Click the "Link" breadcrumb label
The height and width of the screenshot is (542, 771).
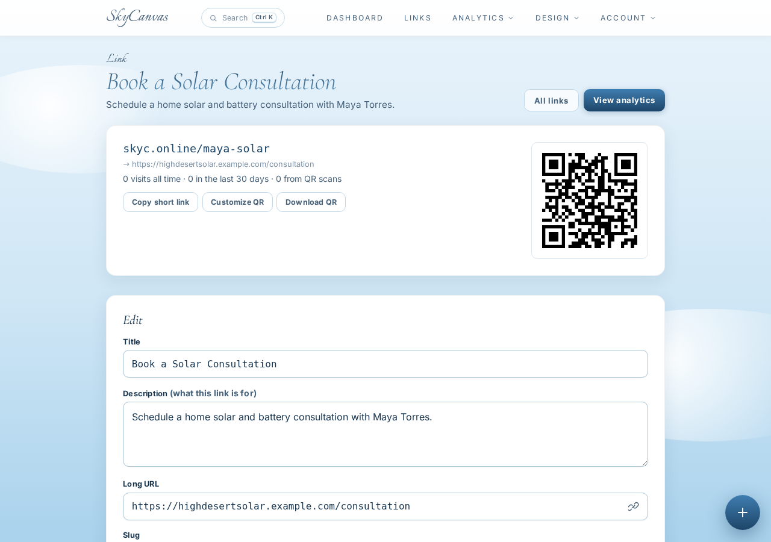(x=117, y=58)
